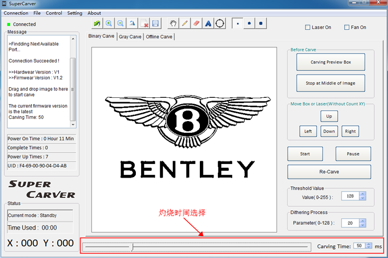The image size is (388, 258).
Task: Select the text tool letter A
Action: (x=208, y=23)
